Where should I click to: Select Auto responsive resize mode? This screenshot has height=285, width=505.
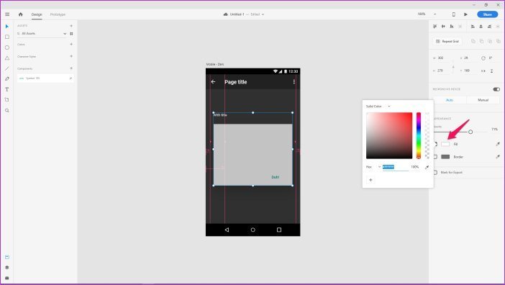point(450,100)
